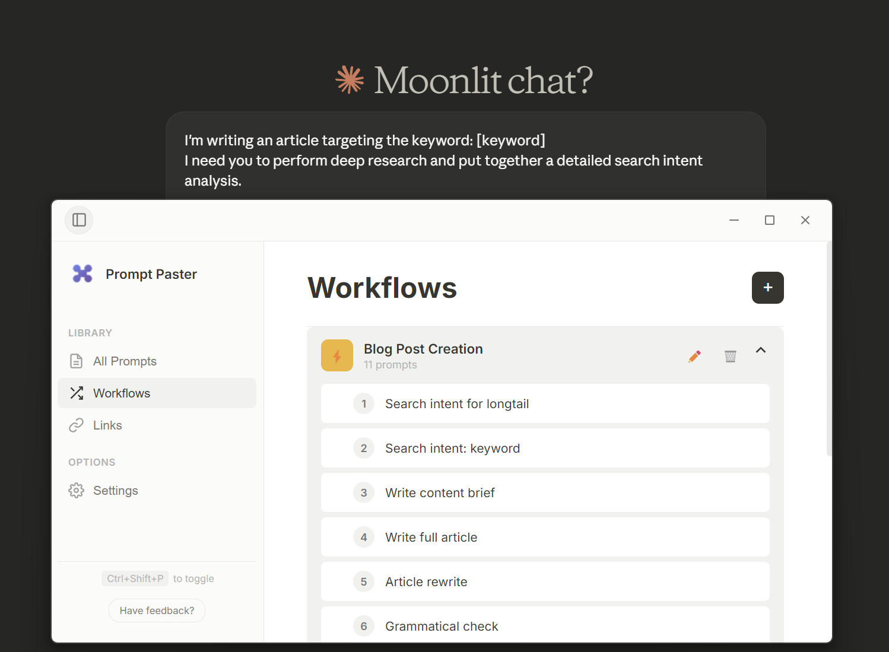The height and width of the screenshot is (652, 889).
Task: Add a new workflow with plus button
Action: click(767, 288)
